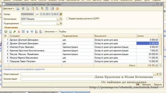The width and height of the screenshot is (166, 93).
Task: Select employee Мукина Марина Максимовна
Action: (x=35, y=58)
